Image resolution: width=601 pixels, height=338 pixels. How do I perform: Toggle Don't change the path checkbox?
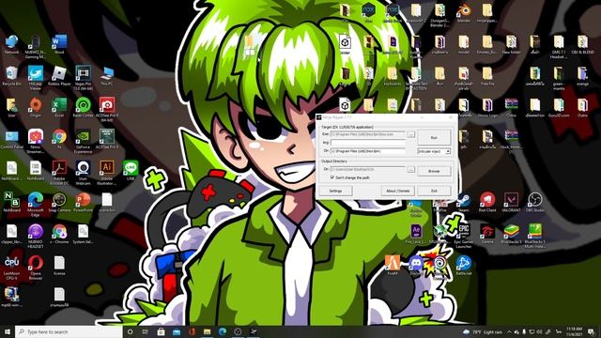[332, 177]
